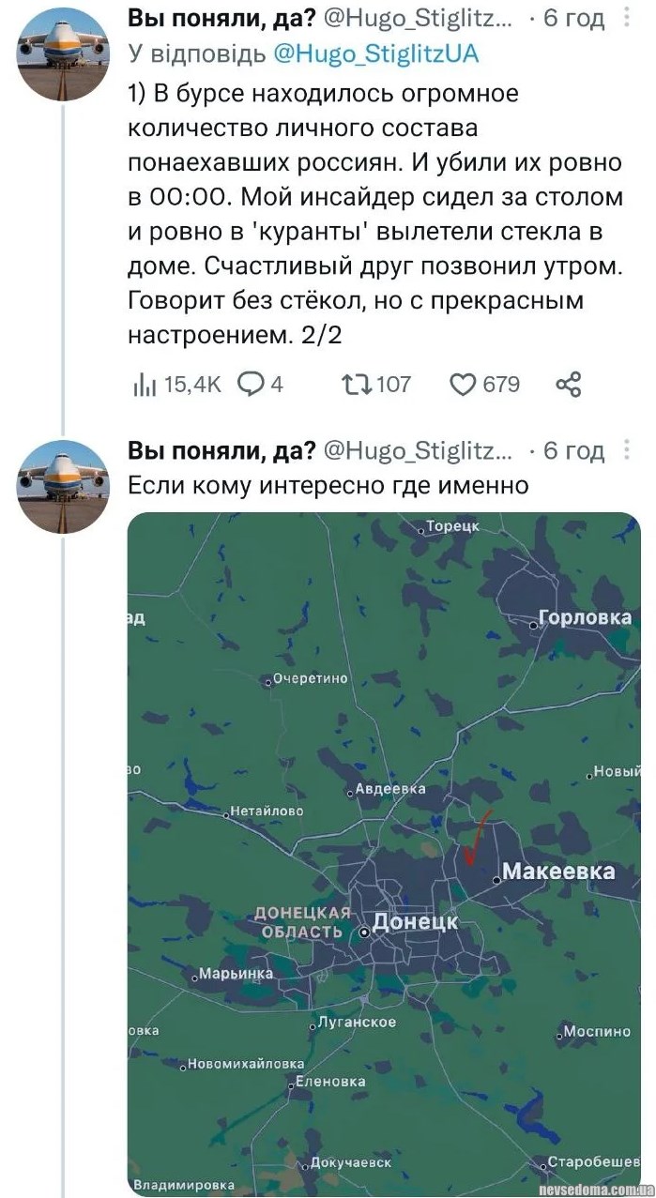Image resolution: width=656 pixels, height=1198 pixels.
Task: Open the author name on the map tweet
Action: (x=221, y=451)
